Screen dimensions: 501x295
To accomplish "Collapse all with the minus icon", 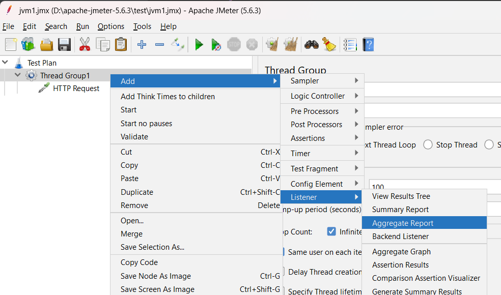I will click(x=159, y=45).
